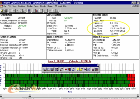This screenshot has width=140, height=99.
Task: Click the printer icon in toolbar
Action: 6,11
